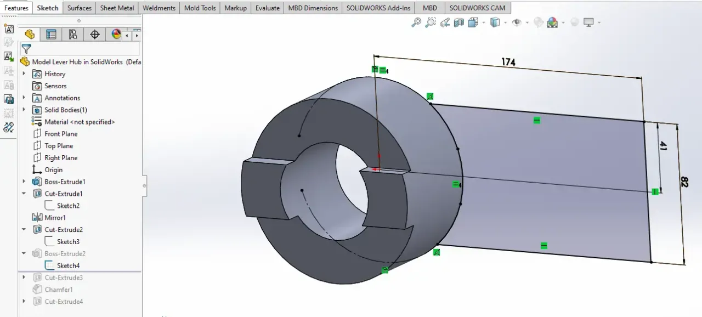702x317 pixels.
Task: Click the Hide/Show Items eye icon
Action: 516,22
